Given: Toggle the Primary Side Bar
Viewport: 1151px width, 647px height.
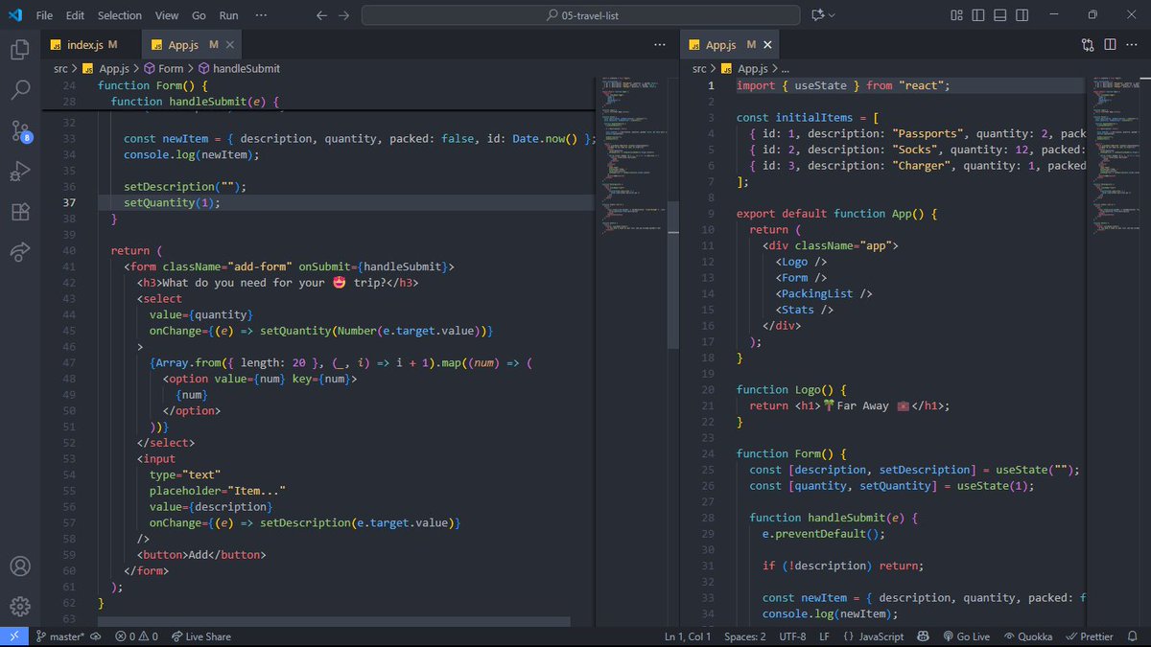Looking at the screenshot, I should point(977,15).
